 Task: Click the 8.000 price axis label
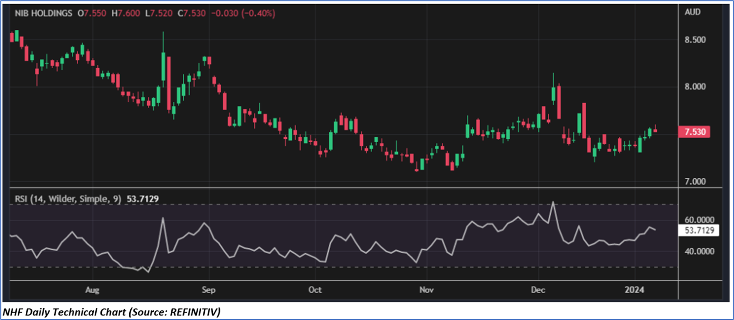click(694, 87)
